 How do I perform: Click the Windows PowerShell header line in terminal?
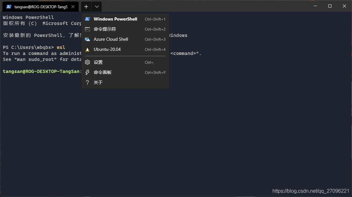click(x=28, y=17)
